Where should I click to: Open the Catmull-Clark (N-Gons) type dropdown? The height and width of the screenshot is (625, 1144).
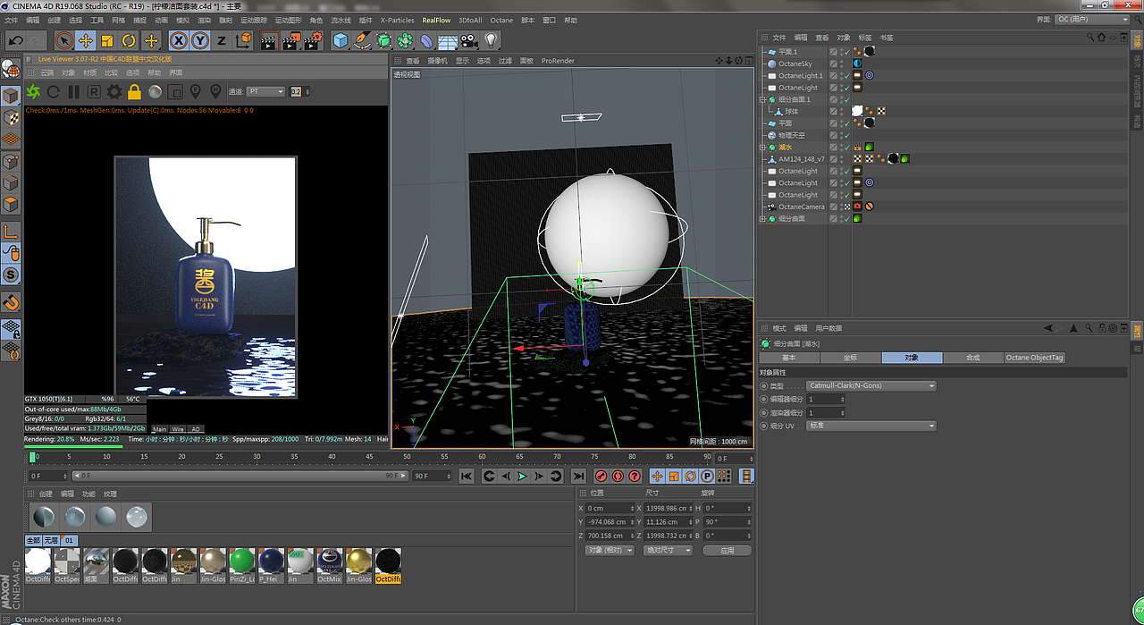tap(871, 385)
